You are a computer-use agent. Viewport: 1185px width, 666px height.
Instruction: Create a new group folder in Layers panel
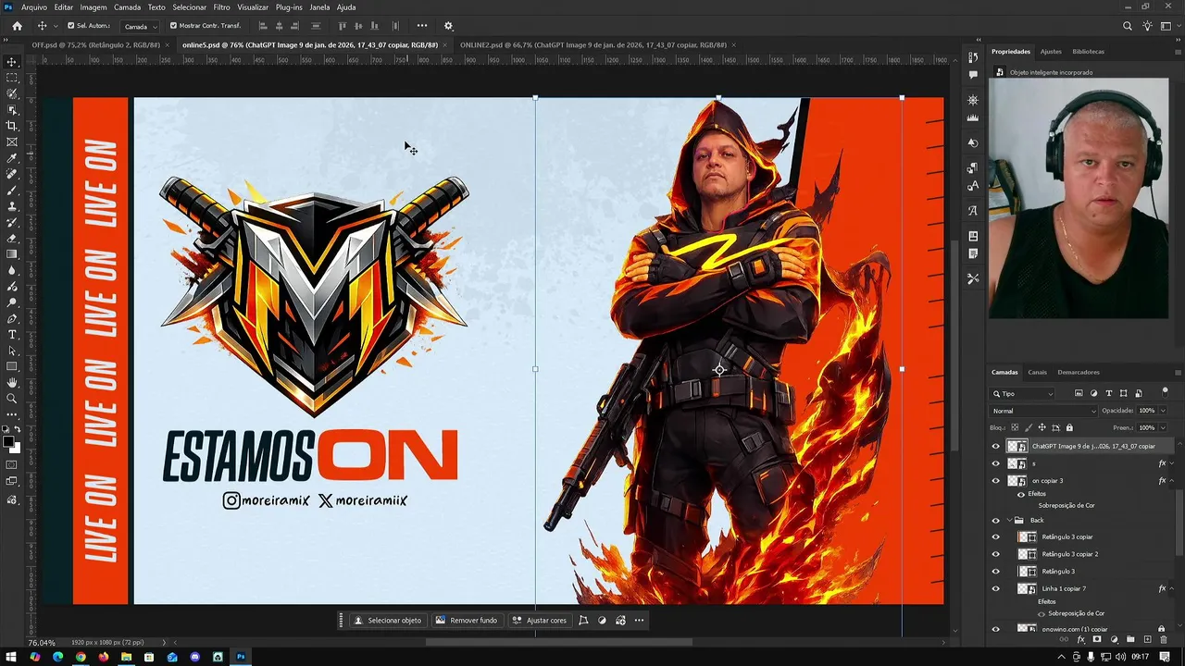point(1130,639)
